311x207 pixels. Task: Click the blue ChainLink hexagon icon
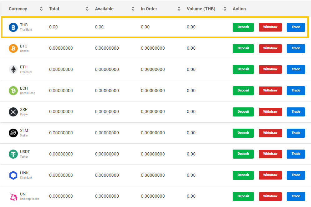click(x=13, y=175)
